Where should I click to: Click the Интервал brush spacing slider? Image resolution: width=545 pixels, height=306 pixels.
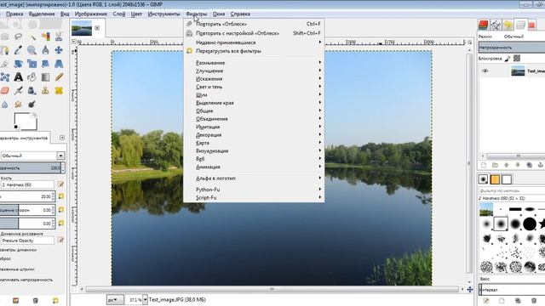tap(512, 290)
